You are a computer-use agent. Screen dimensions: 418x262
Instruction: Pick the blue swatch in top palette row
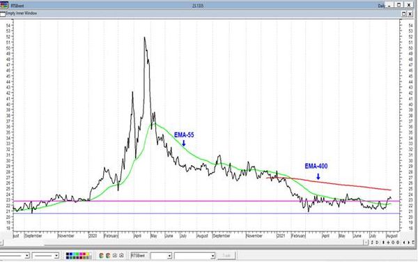[70, 254]
